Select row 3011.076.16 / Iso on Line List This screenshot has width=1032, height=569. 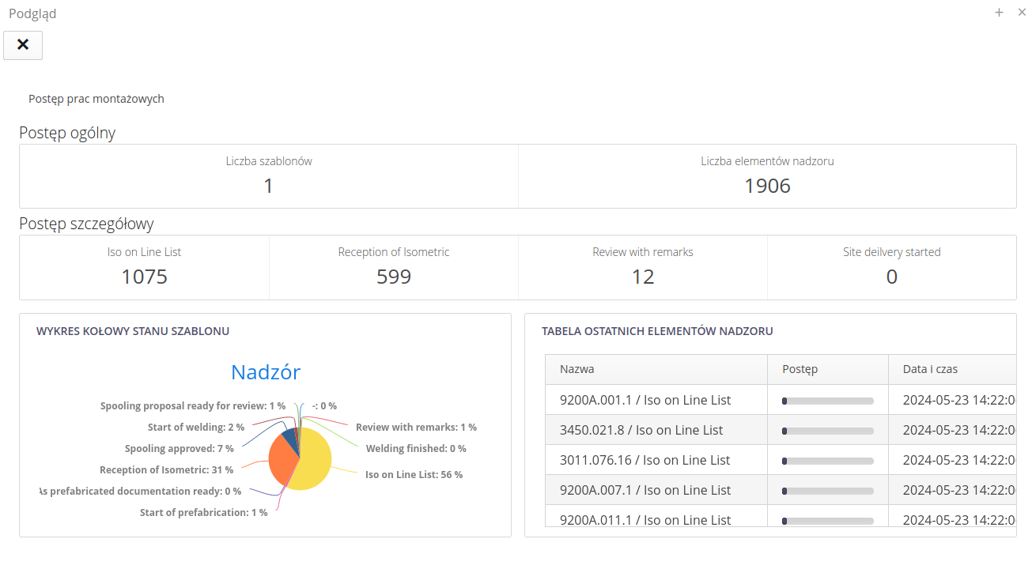(645, 460)
